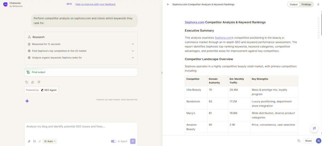Click the magic edit wand button
322x146 pixels.
point(314,128)
